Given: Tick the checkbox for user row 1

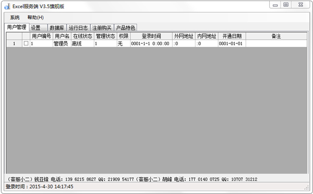Looking at the screenshot, I should coord(26,43).
